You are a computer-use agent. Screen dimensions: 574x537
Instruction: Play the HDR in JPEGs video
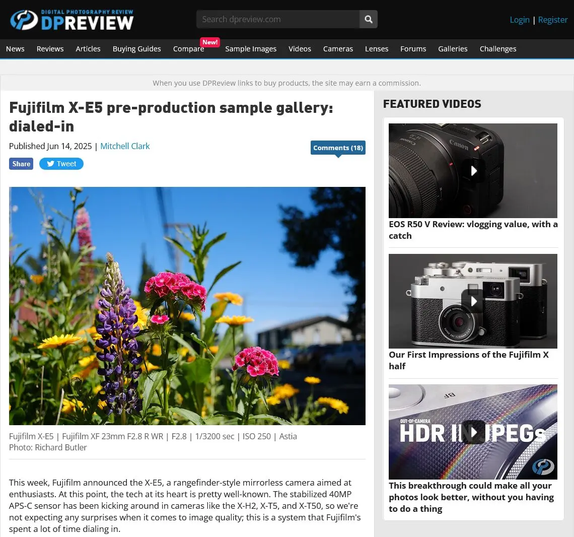pos(473,432)
